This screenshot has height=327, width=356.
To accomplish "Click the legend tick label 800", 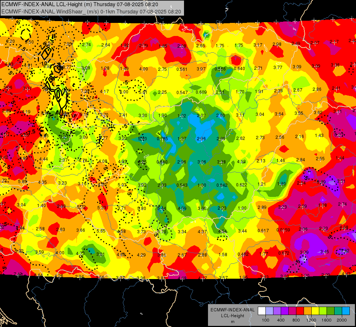I will [296, 320].
